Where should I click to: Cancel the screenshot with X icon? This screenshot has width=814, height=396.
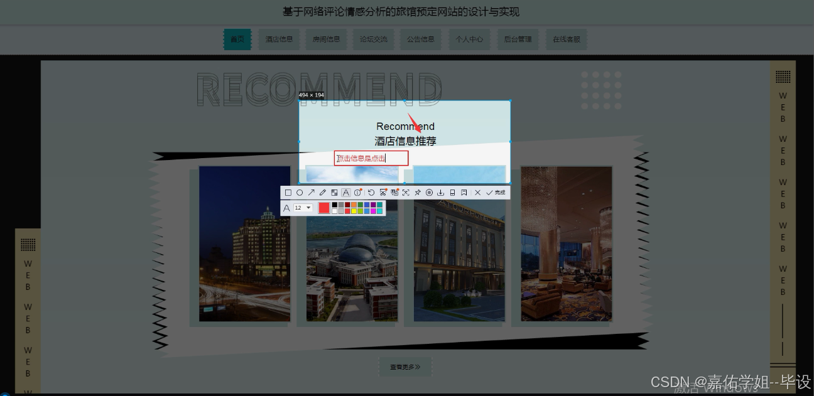click(x=477, y=193)
